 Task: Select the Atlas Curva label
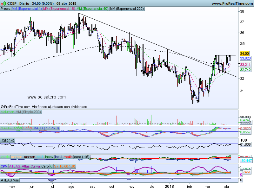(x=31, y=166)
